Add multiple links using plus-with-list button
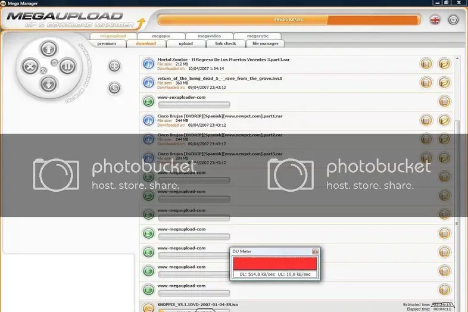This screenshot has height=312, width=468. click(x=114, y=88)
